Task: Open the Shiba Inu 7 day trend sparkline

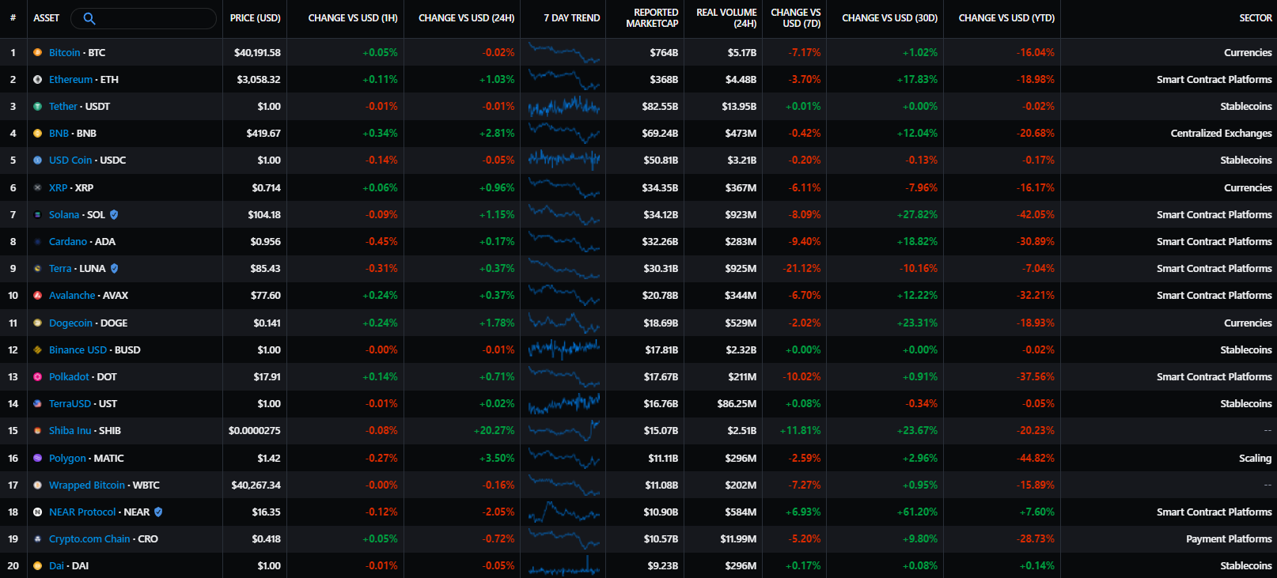Action: (x=563, y=431)
